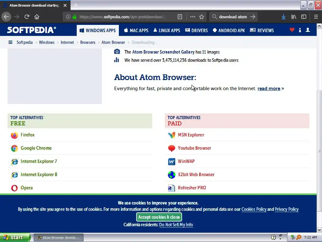Open the downloads arrow in toolbar
Screen dimensions: 322x242
point(284,17)
